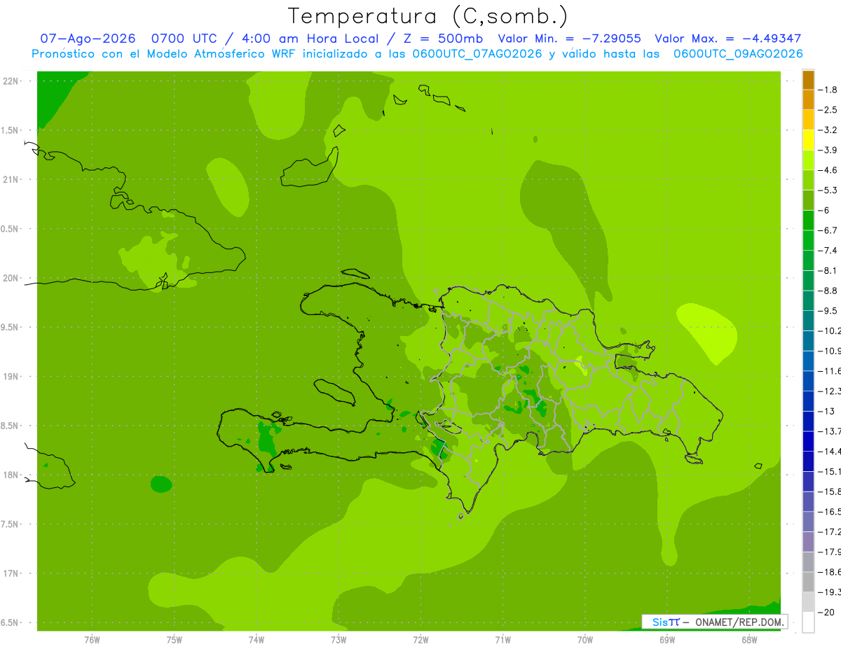Pick the brown-orange swatch above -1.8
The image size is (841, 649).
808,80
